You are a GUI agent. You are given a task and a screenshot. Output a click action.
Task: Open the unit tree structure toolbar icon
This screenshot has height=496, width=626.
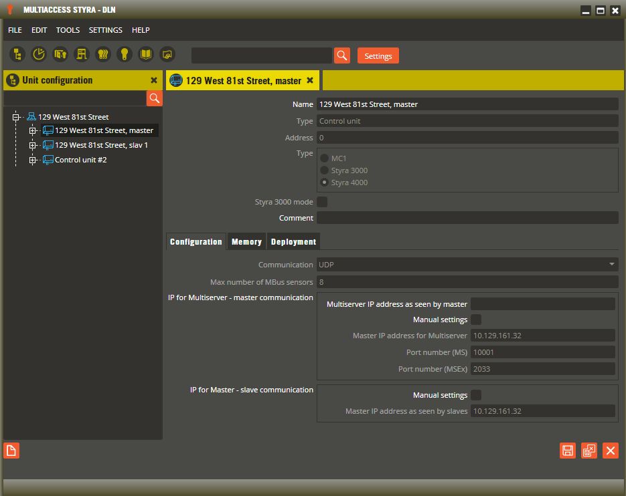(17, 54)
